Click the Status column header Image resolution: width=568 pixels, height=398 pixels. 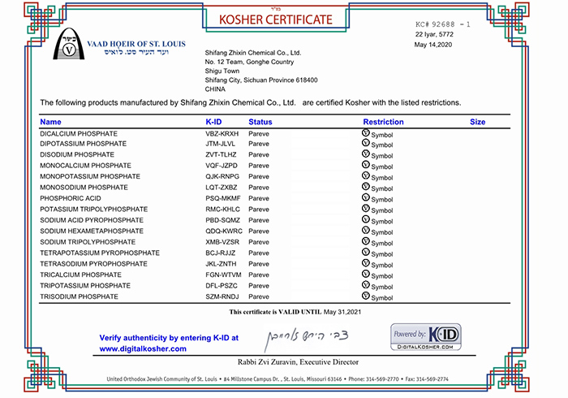[260, 122]
